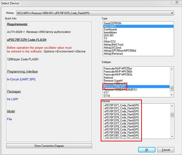This screenshot has width=182, height=155.
Task: Click In-Circuit (UART,SPI) link text
Action: [21, 79]
